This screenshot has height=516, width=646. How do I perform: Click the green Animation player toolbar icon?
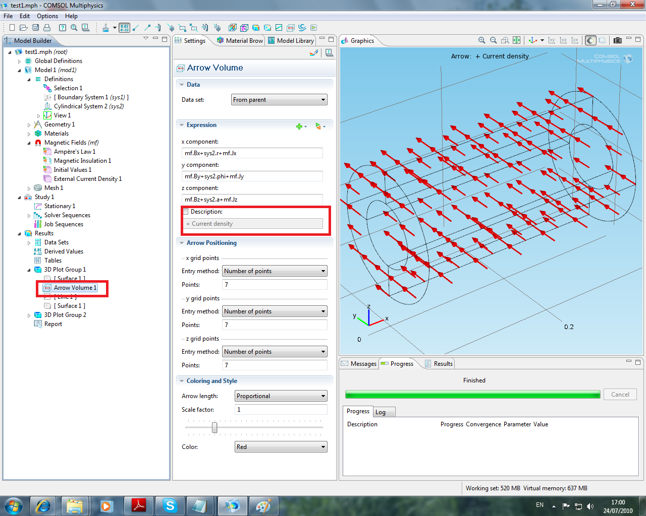[314, 28]
